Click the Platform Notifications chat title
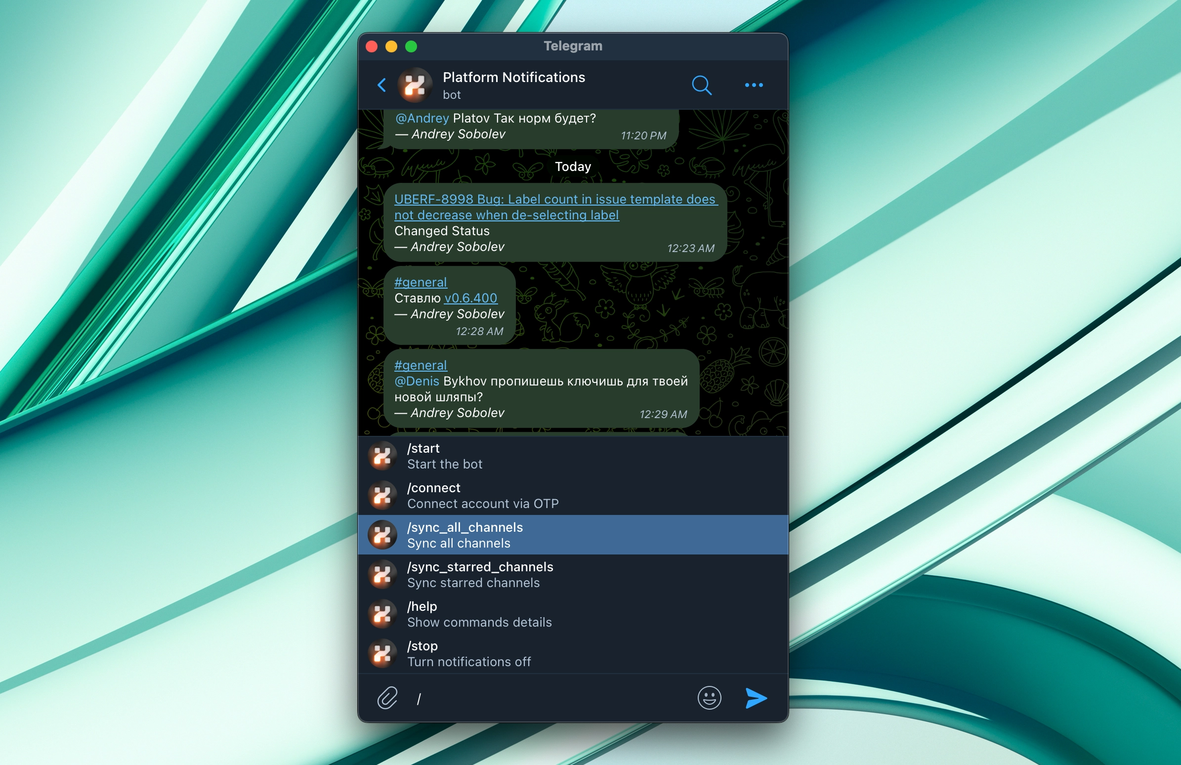Screen dimensions: 1181x765 [x=513, y=78]
